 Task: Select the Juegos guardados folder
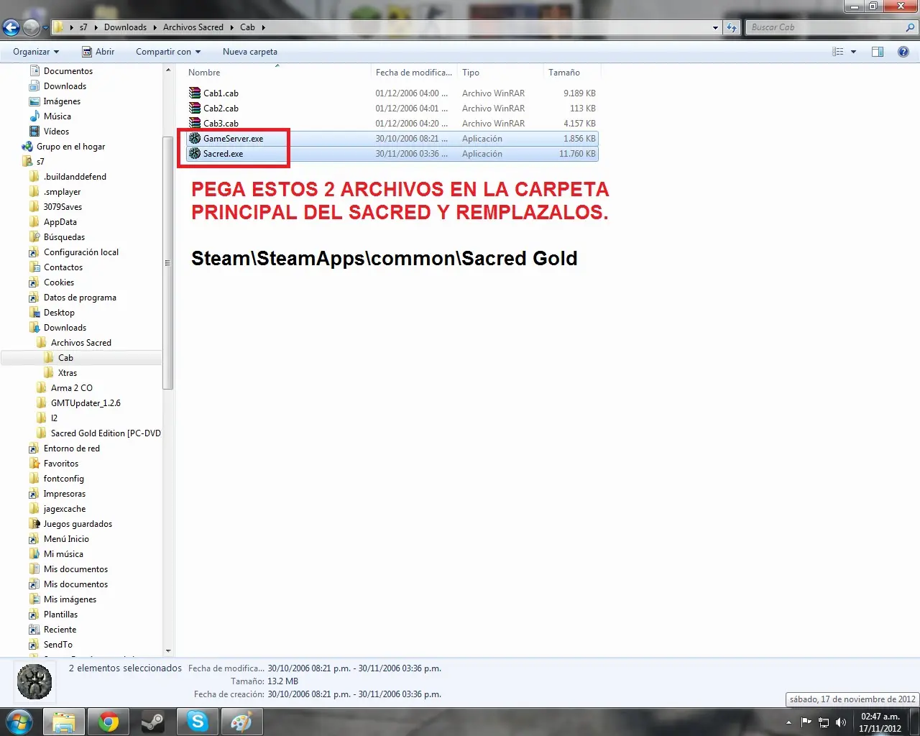(x=78, y=524)
